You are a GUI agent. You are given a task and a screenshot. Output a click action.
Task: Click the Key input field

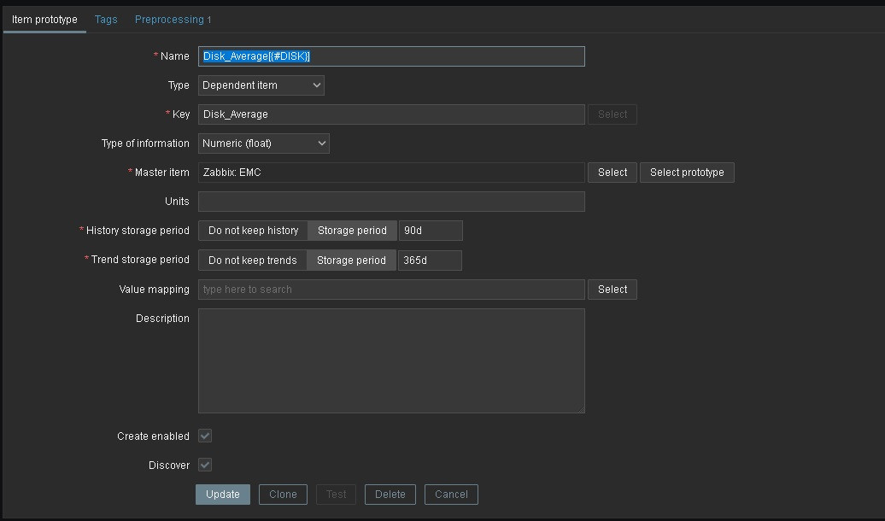tap(391, 114)
